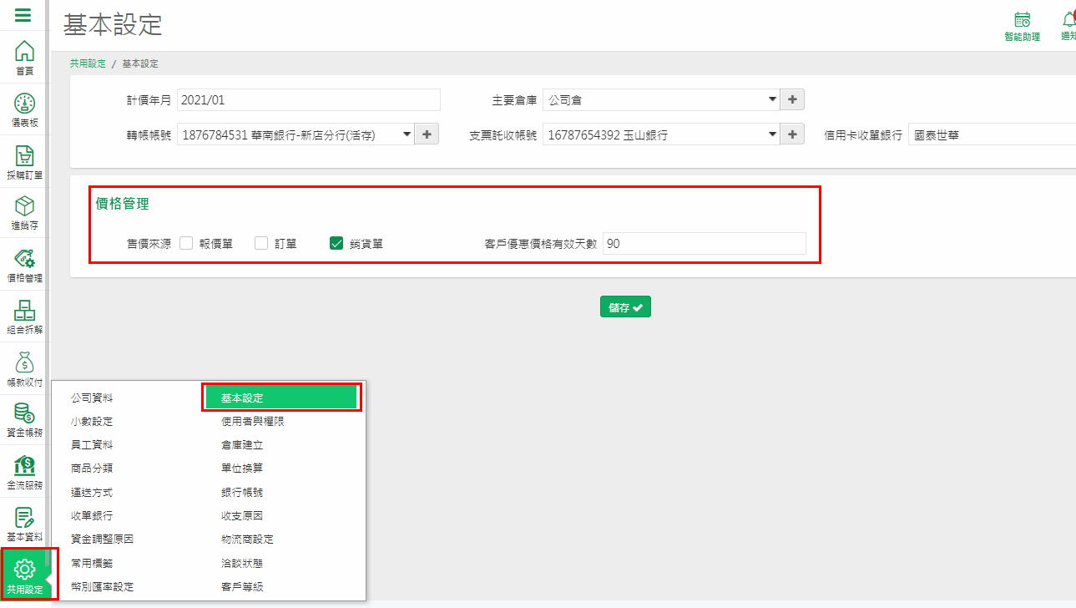The width and height of the screenshot is (1076, 608).
Task: Check the 訂單 checkbox
Action: click(261, 243)
